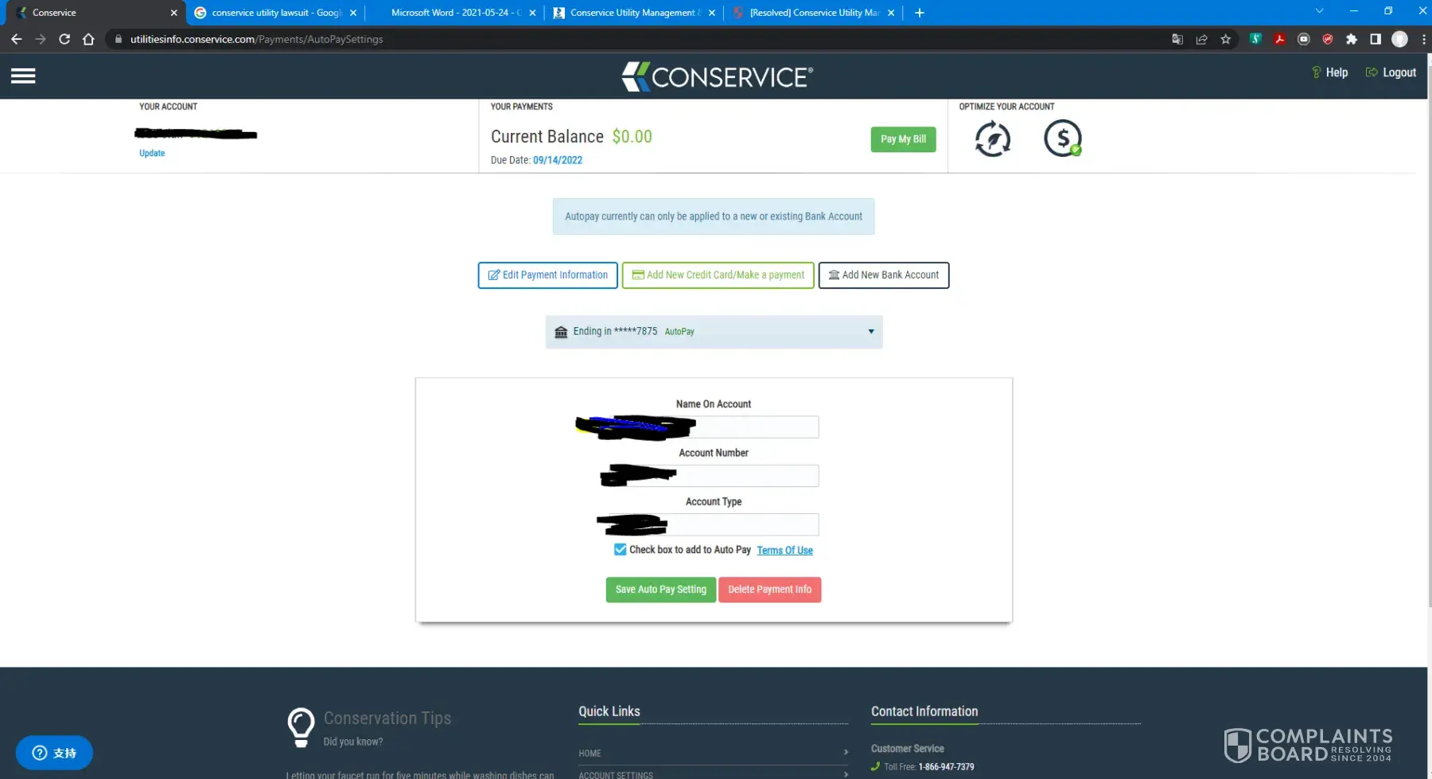Click the translate page icon

click(x=1177, y=39)
